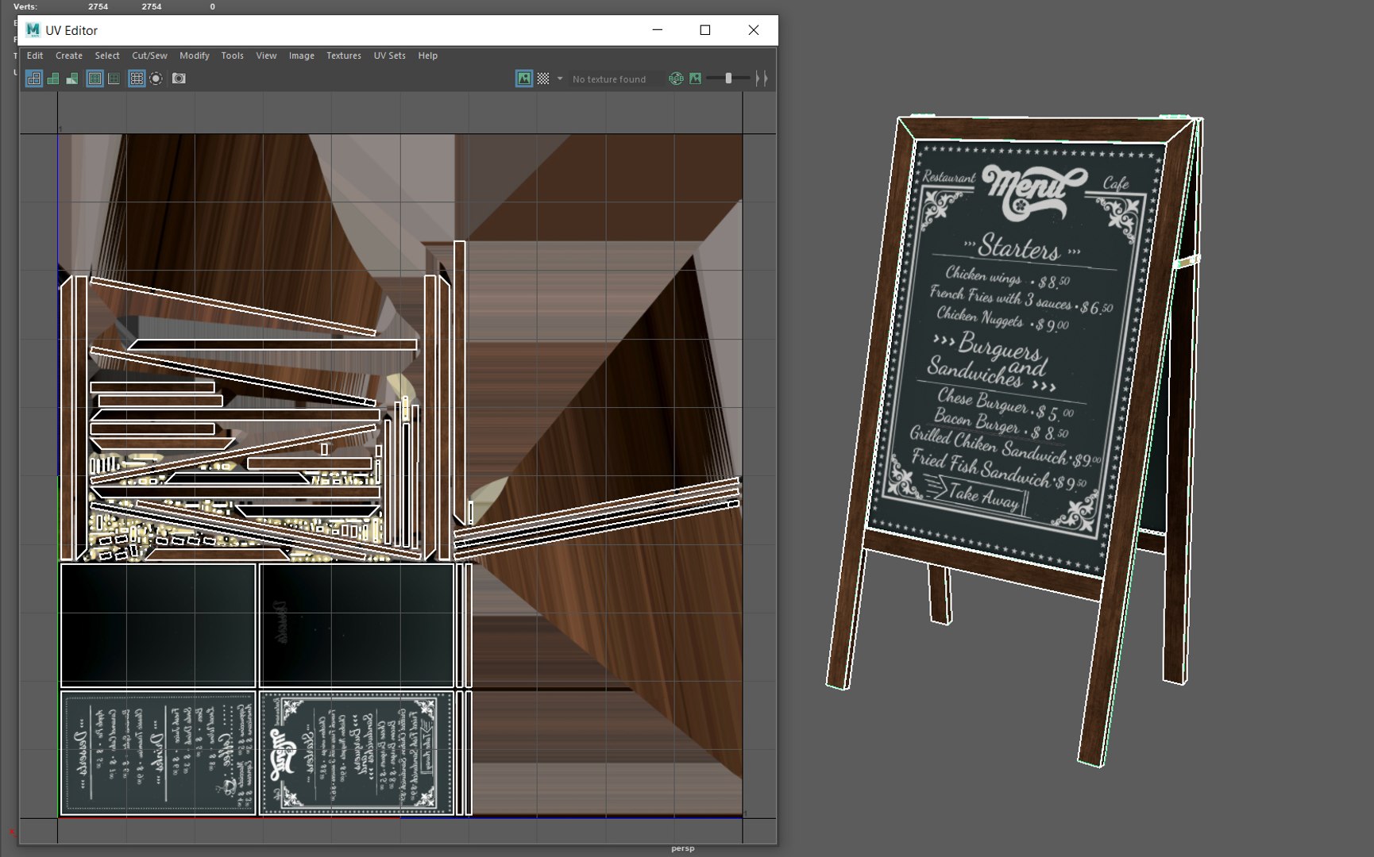1374x857 pixels.
Task: Open the Tools menu
Action: (x=233, y=56)
